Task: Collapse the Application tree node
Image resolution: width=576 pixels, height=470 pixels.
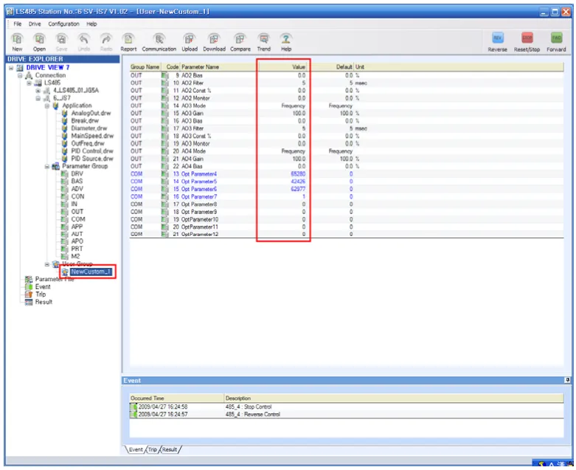Action: coord(46,106)
